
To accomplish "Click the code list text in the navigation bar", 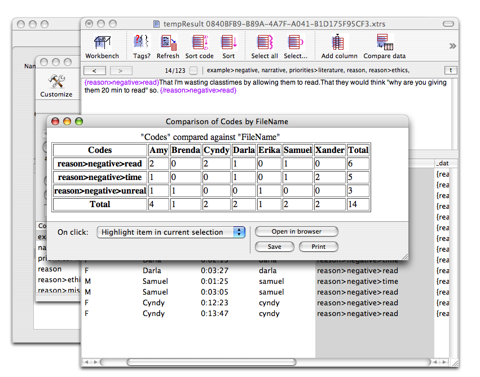I will click(308, 71).
